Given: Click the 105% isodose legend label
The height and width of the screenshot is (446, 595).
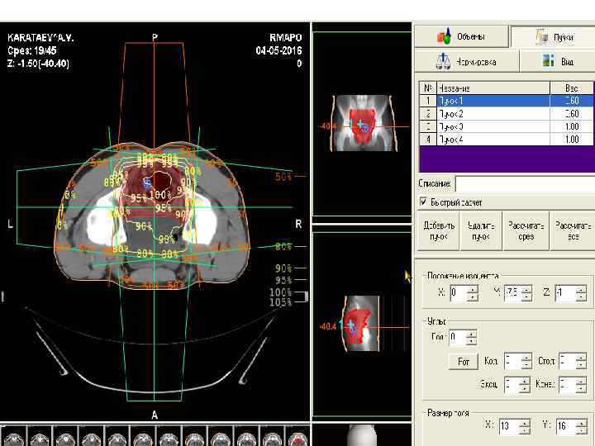Looking at the screenshot, I should tap(280, 302).
